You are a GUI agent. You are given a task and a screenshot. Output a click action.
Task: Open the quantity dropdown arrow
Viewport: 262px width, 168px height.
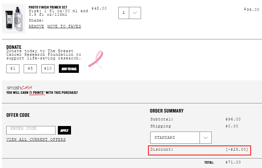[x=135, y=13]
